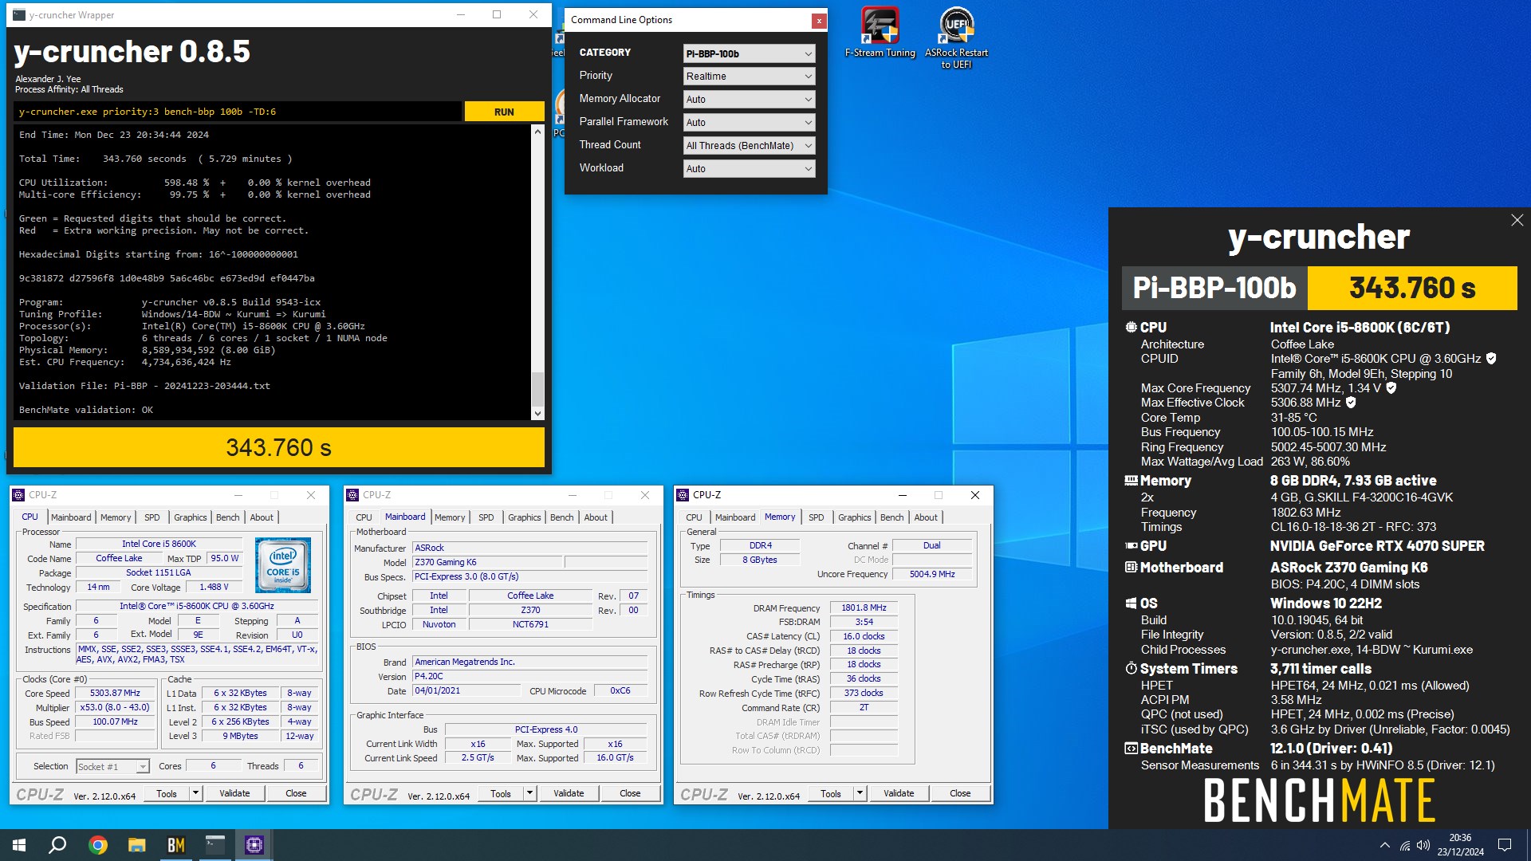Open the Thread Count dropdown
This screenshot has height=861, width=1531.
749,146
